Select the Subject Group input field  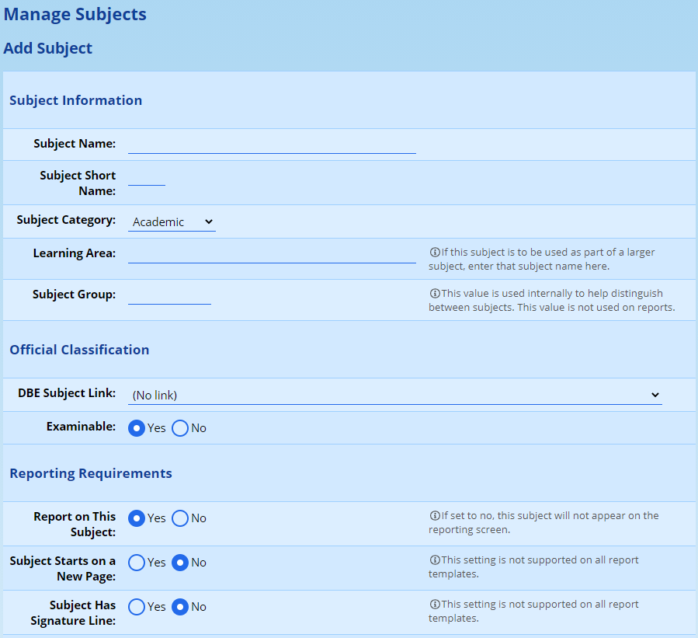coord(169,295)
